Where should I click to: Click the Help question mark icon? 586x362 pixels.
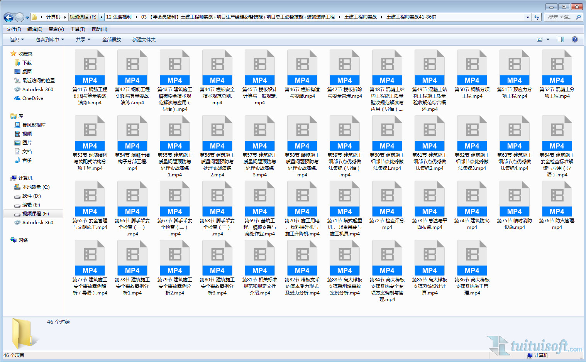pos(574,39)
